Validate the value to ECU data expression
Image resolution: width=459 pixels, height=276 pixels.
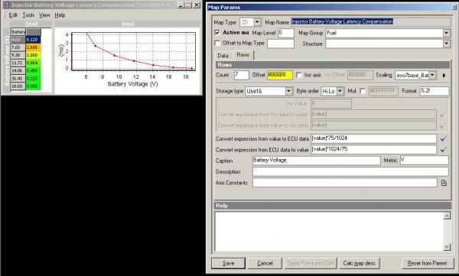point(444,138)
